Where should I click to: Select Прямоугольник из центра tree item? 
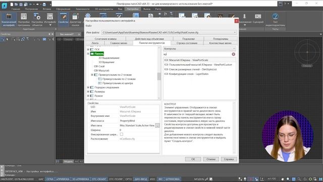[x=118, y=83]
